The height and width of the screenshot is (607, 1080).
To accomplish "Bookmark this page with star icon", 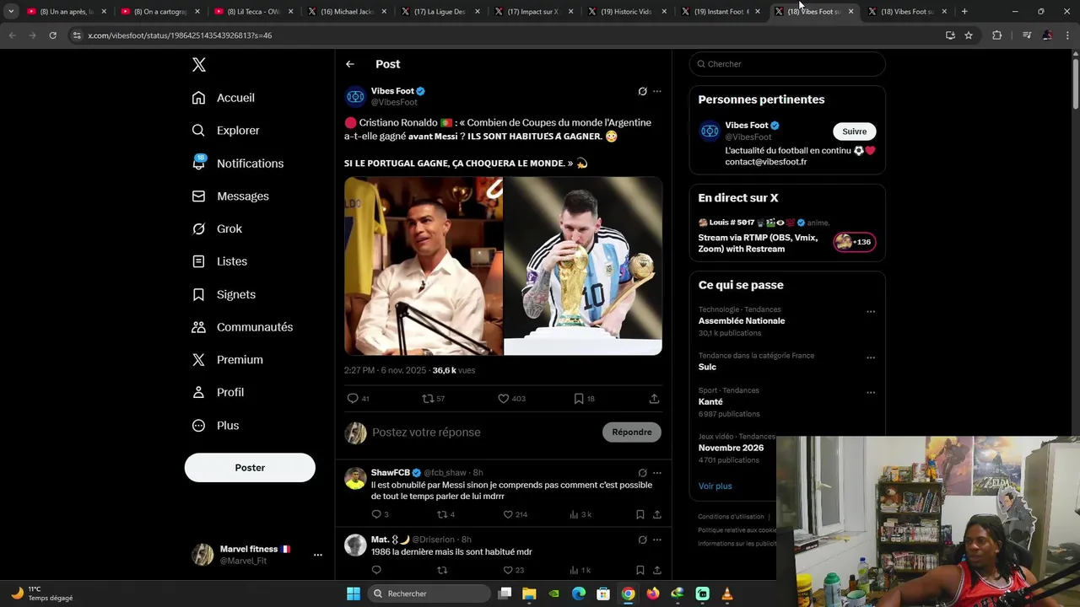I will (969, 35).
